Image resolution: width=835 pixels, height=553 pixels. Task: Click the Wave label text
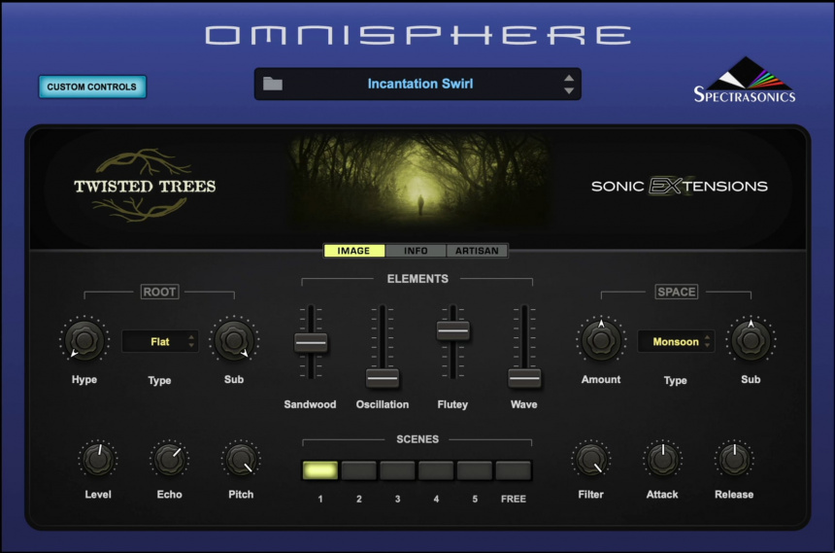coord(524,404)
